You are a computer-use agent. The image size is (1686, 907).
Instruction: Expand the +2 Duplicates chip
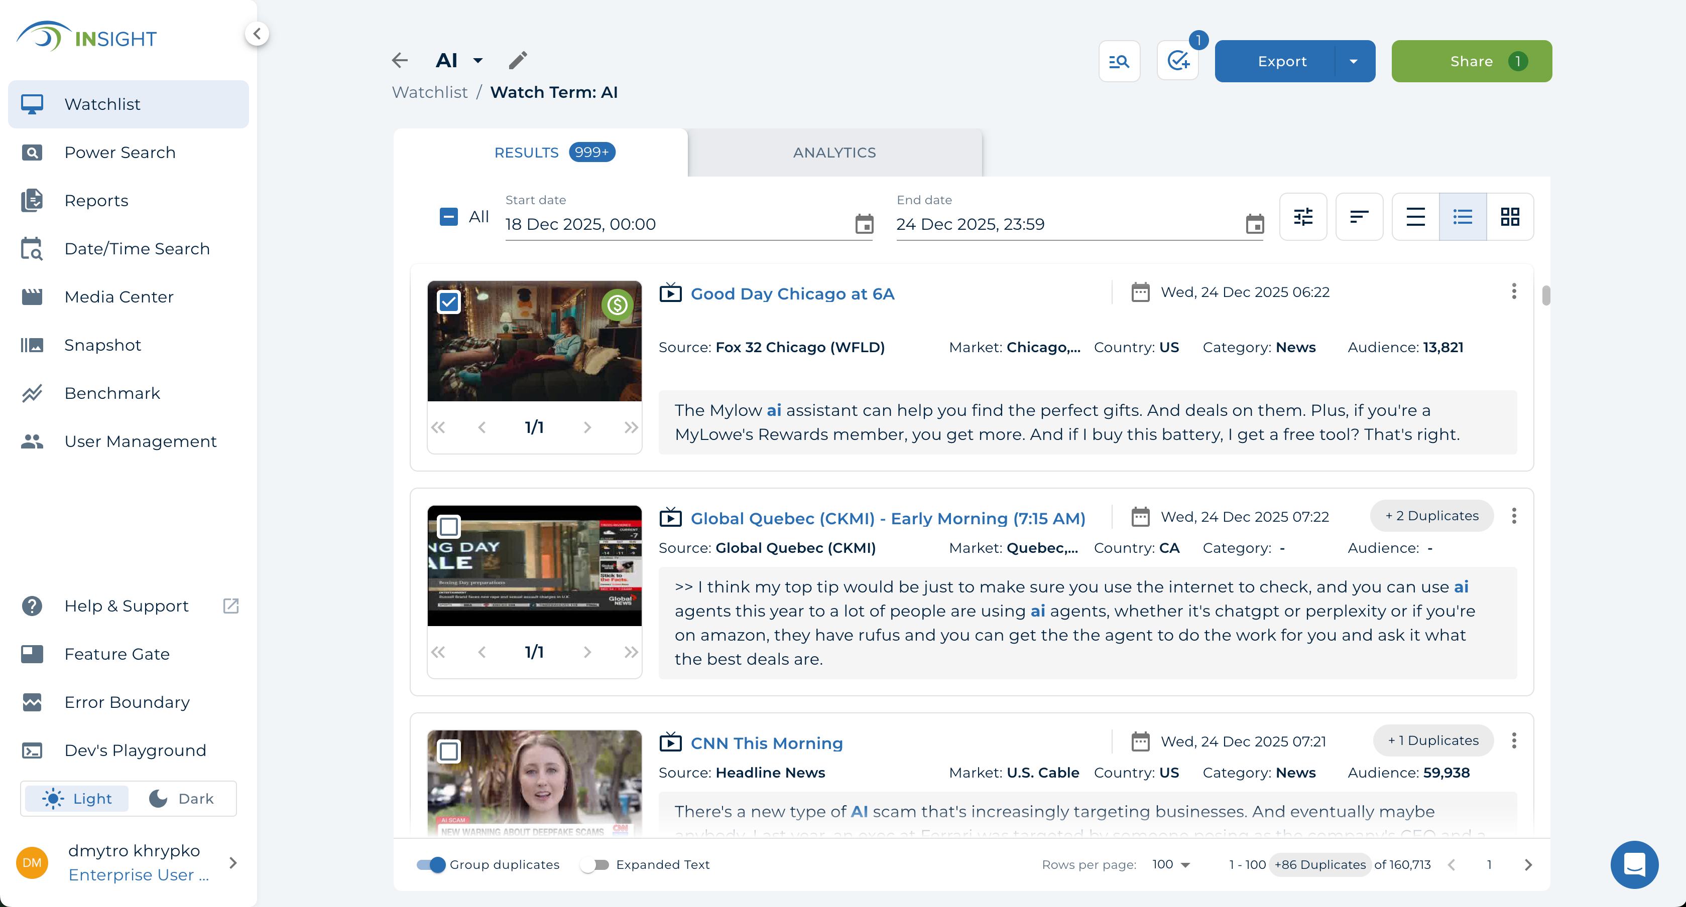coord(1431,516)
